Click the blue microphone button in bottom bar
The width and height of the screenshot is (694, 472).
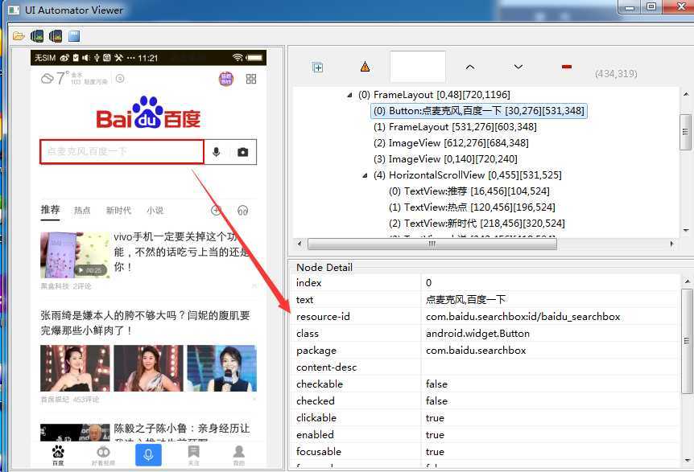point(148,455)
